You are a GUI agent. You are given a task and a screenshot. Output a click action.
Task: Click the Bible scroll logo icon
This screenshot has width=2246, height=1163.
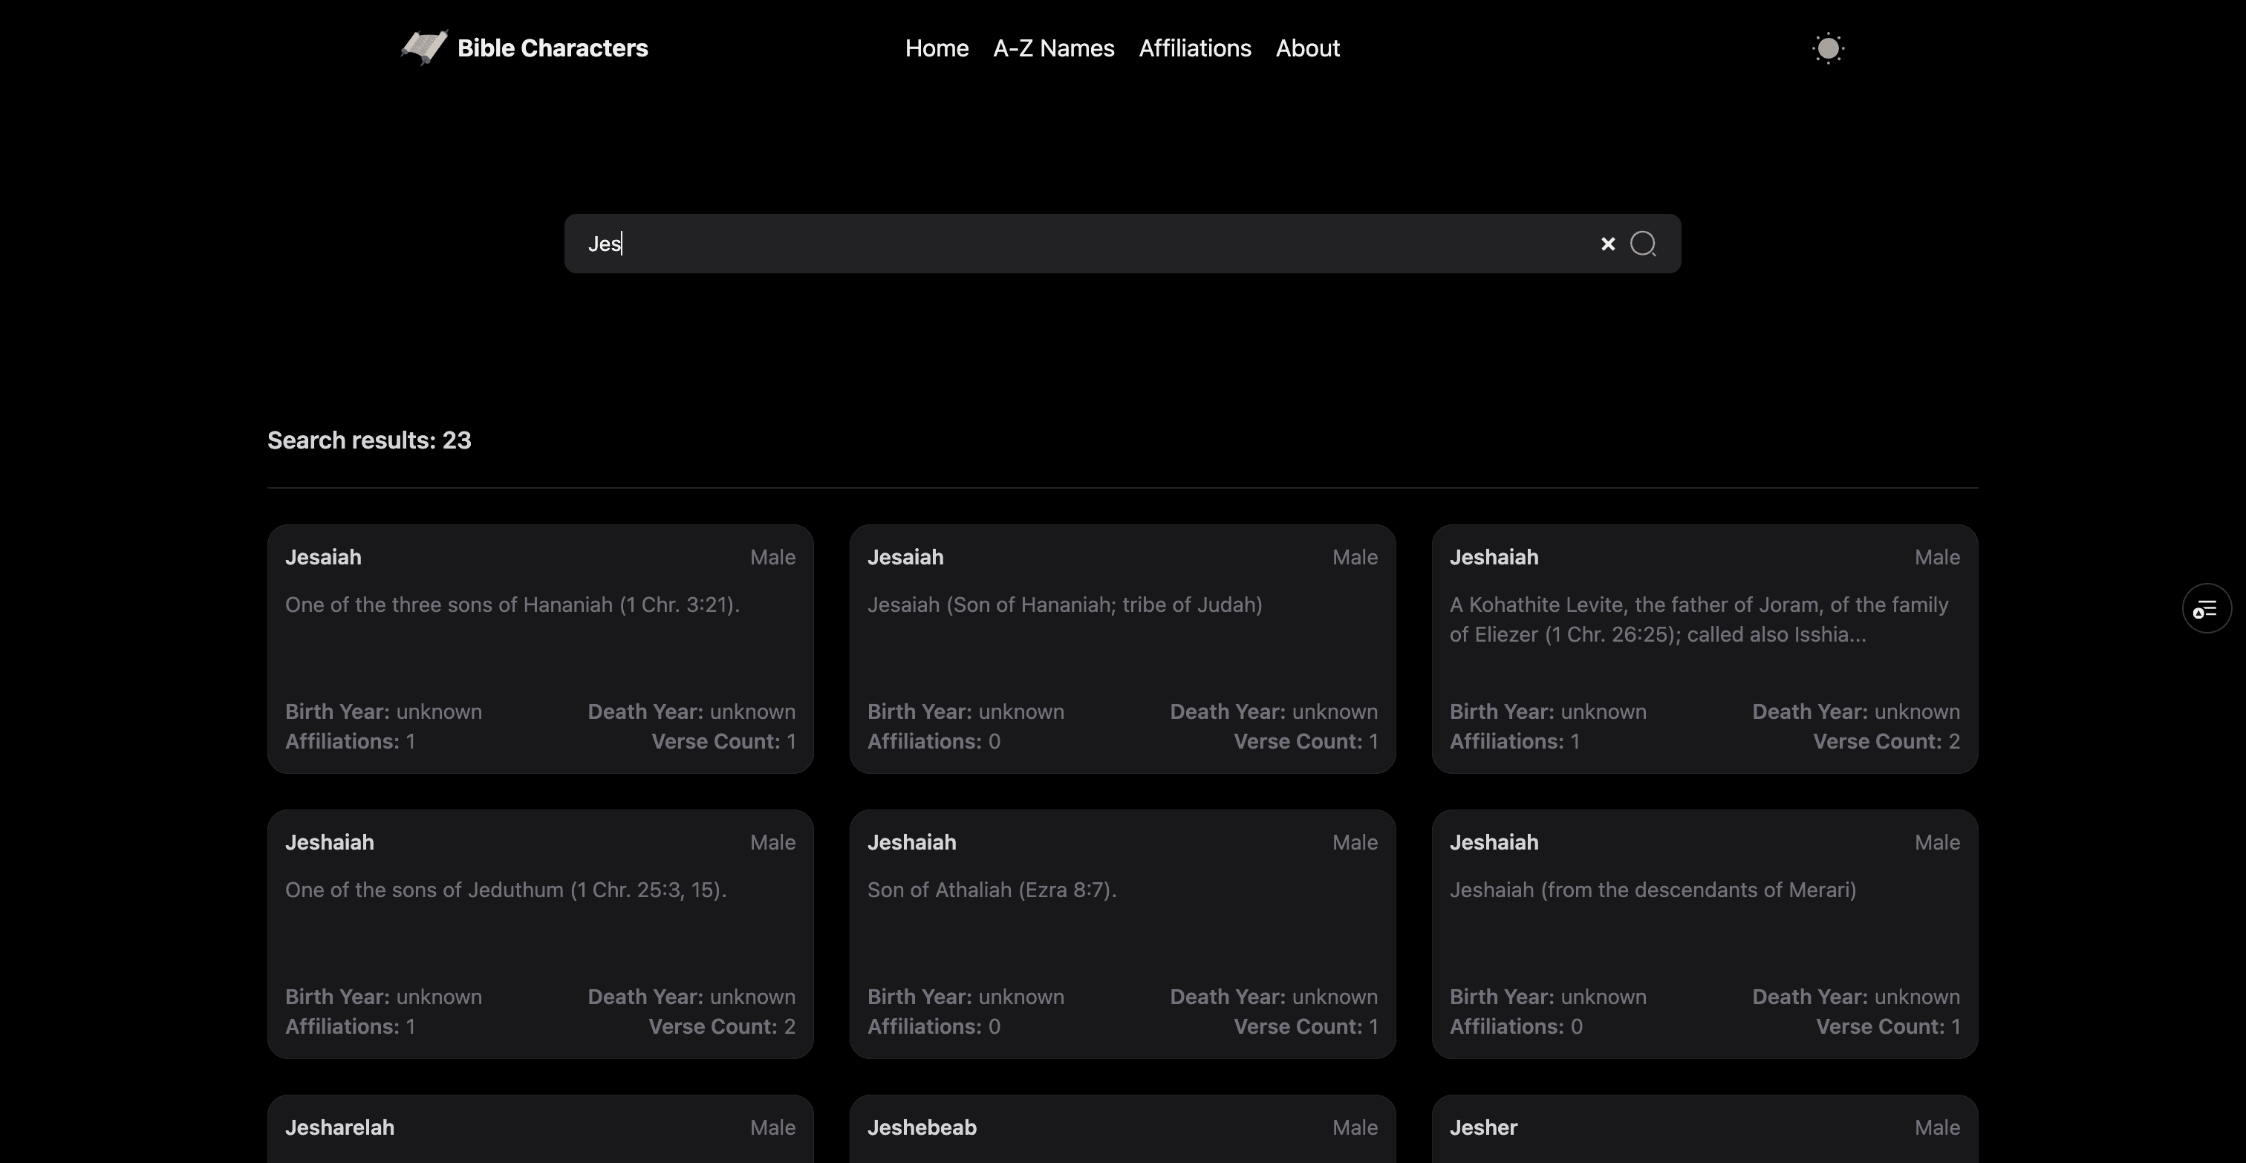pos(425,47)
